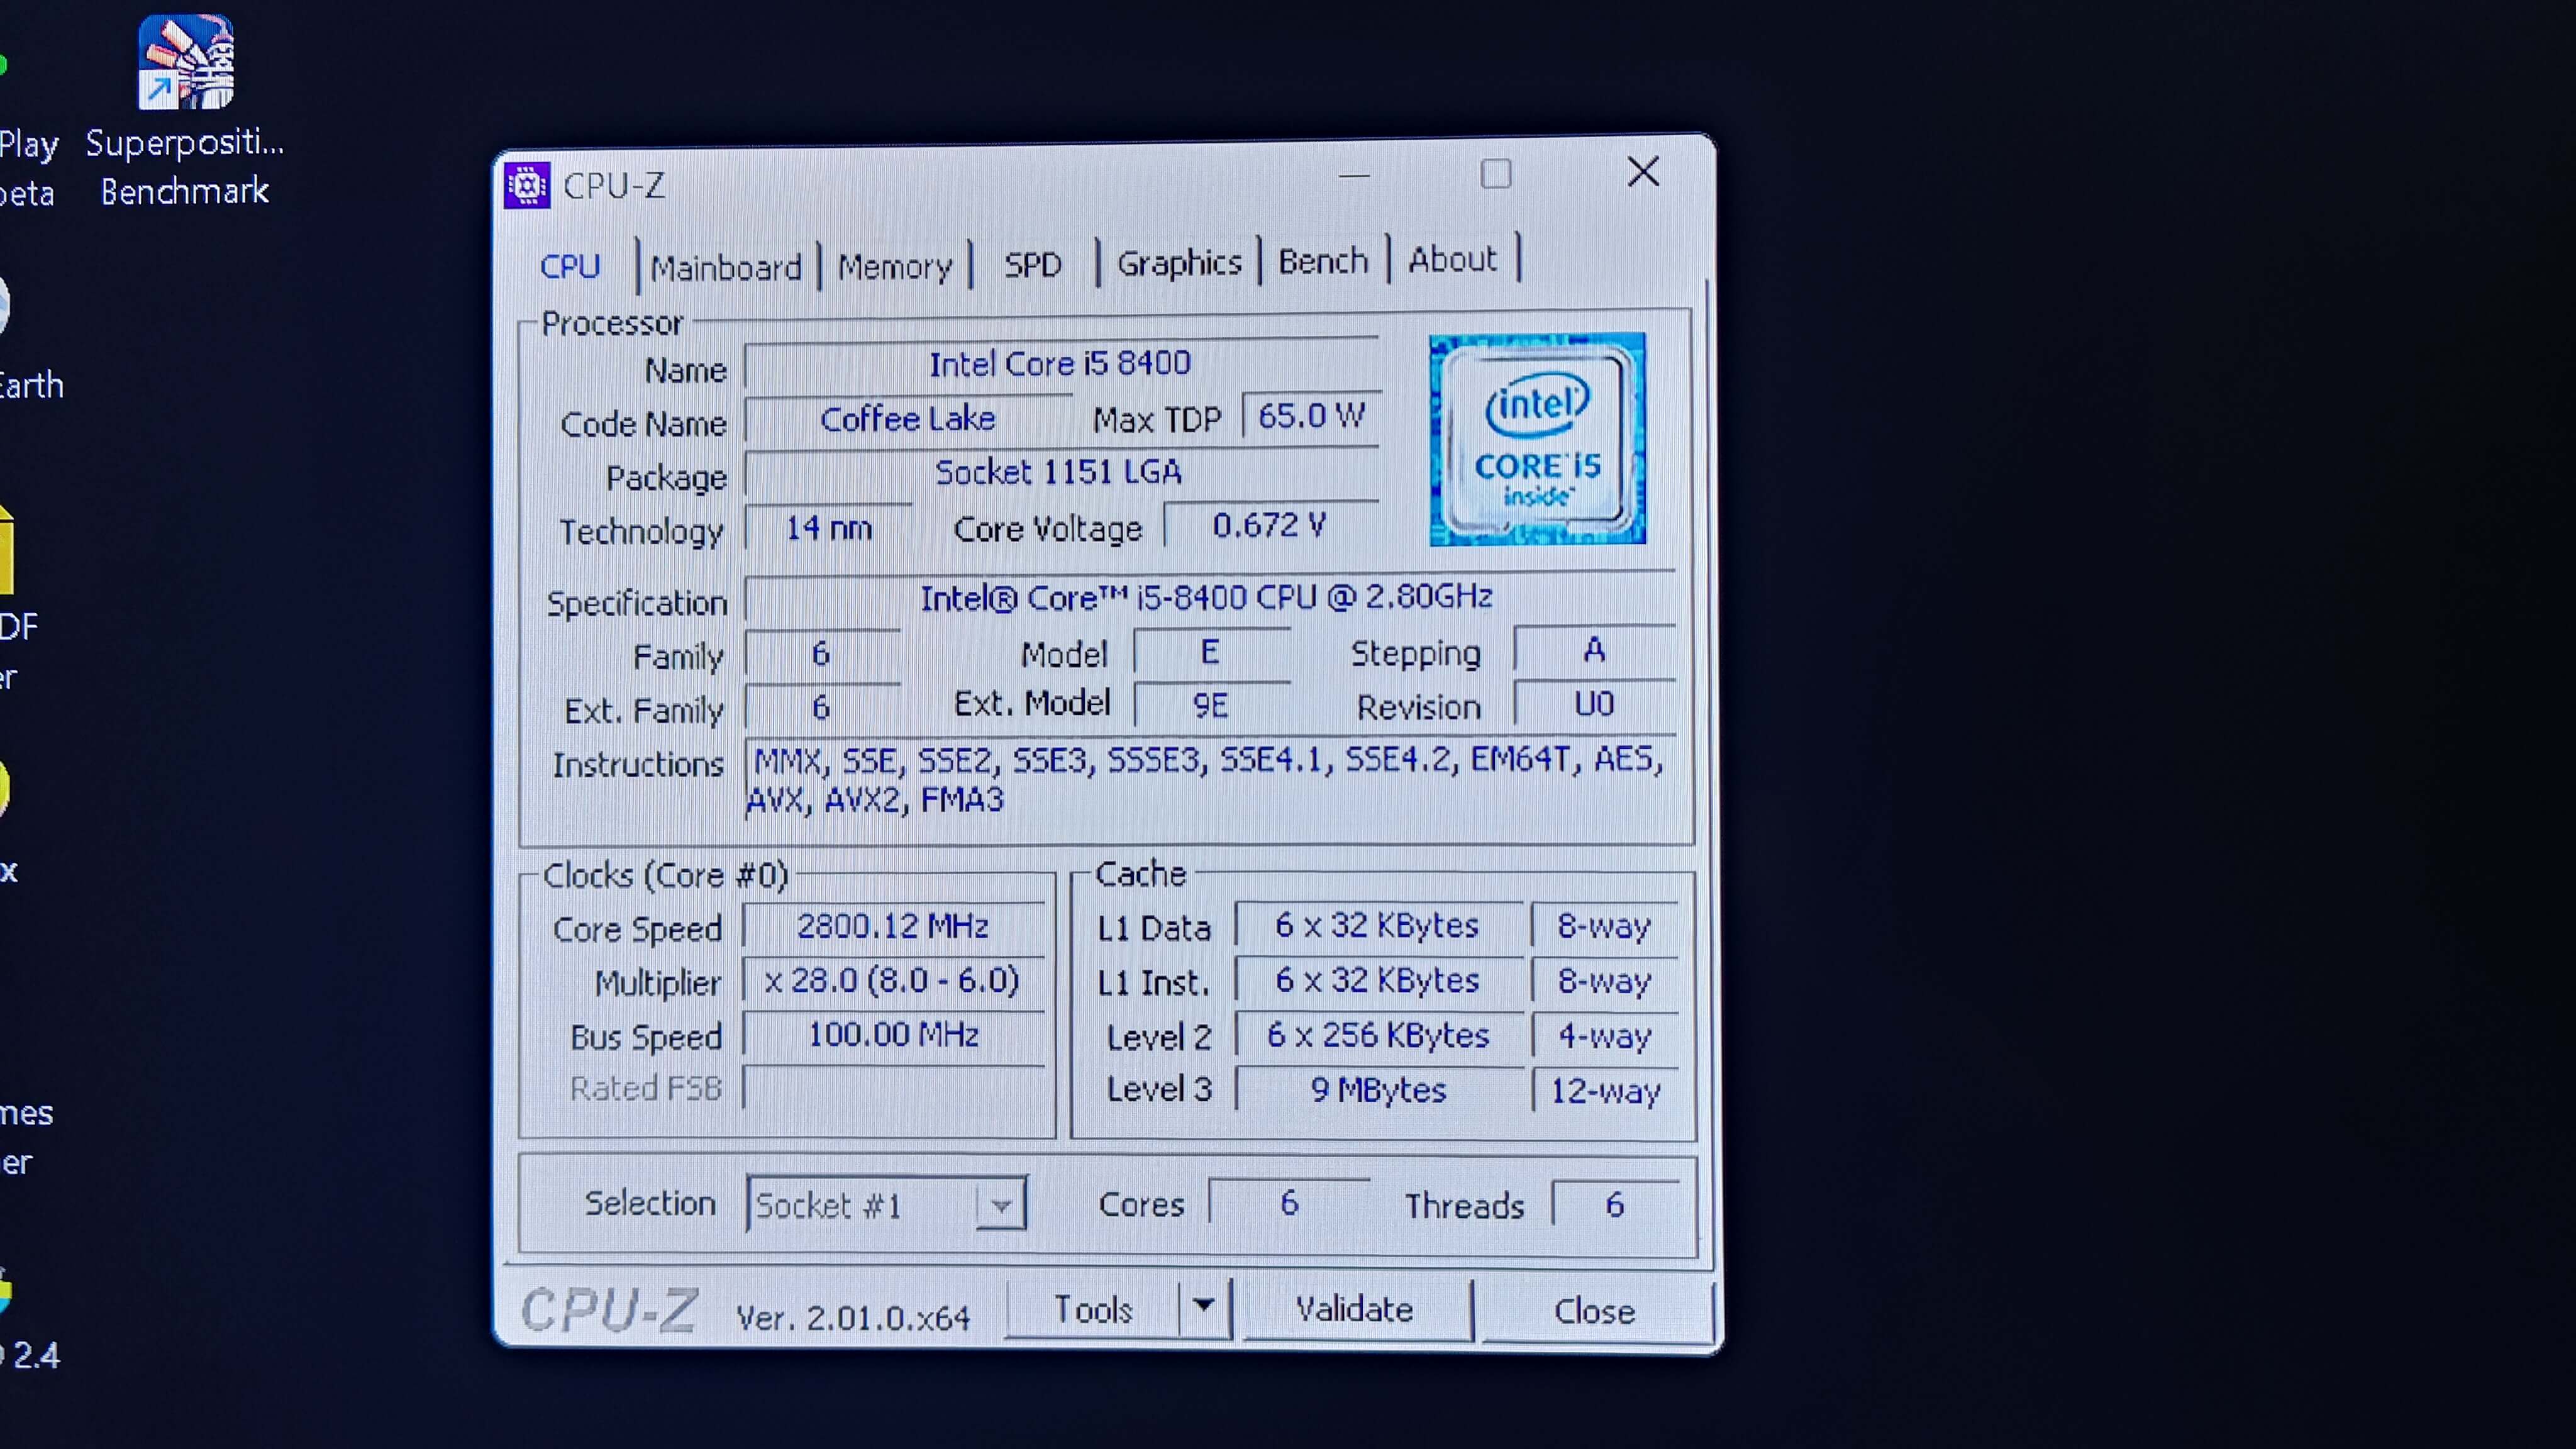Image resolution: width=2576 pixels, height=1449 pixels.
Task: Open the SPD tab
Action: (1032, 264)
